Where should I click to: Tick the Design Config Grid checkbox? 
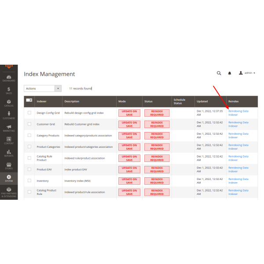[29, 113]
